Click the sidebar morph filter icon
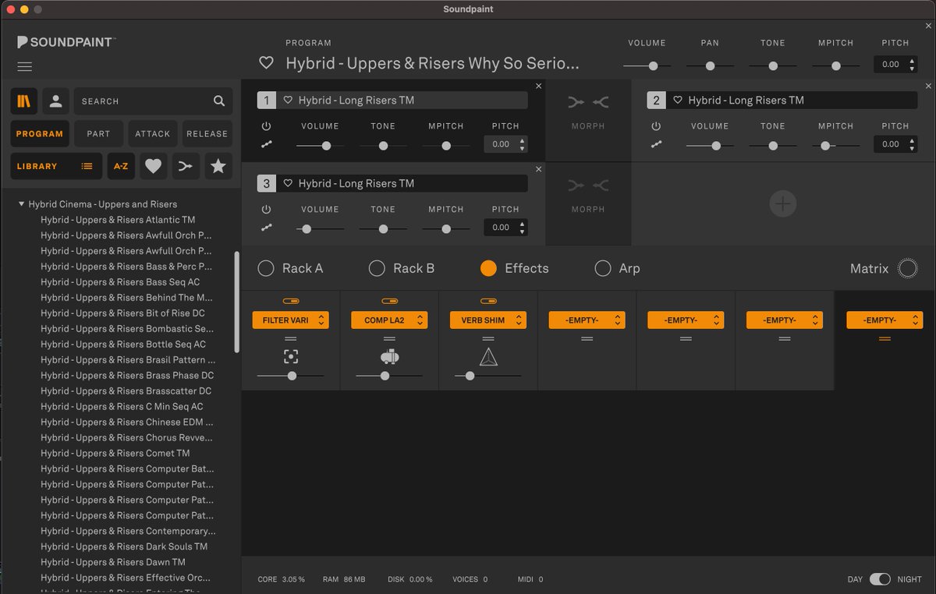The width and height of the screenshot is (936, 594). (x=186, y=166)
